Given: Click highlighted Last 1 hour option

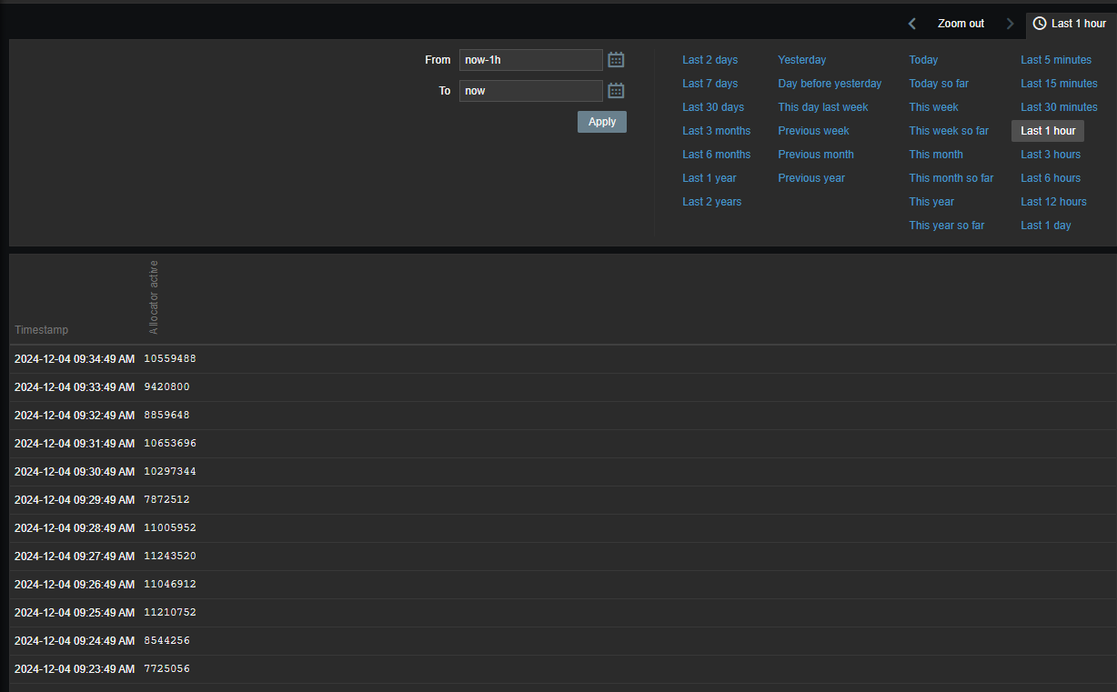Looking at the screenshot, I should point(1048,131).
